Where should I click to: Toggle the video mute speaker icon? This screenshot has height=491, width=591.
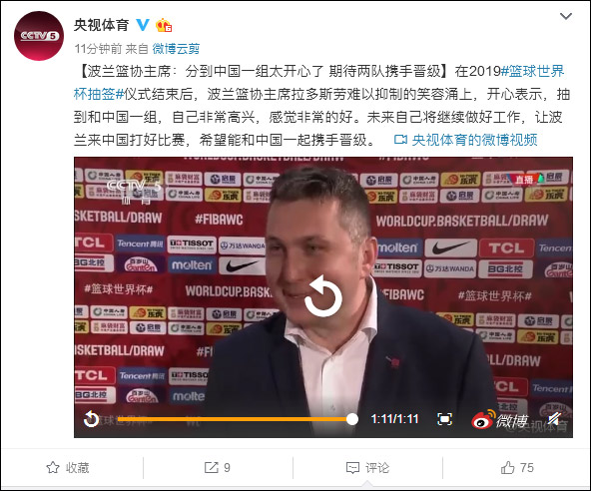click(x=554, y=419)
